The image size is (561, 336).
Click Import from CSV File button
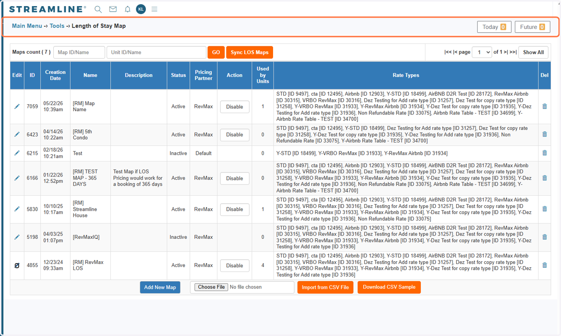point(325,287)
